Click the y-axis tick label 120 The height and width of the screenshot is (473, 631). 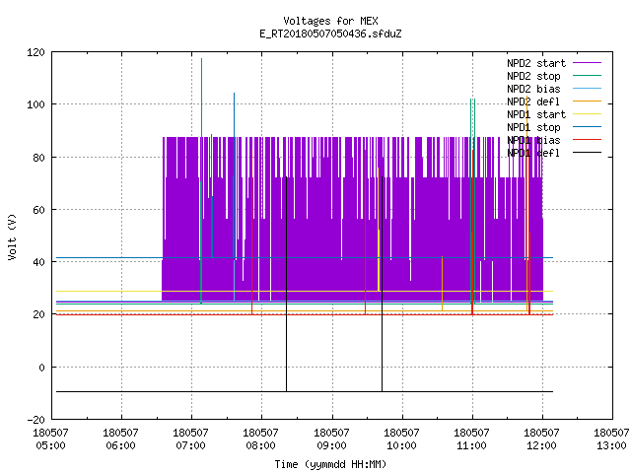pyautogui.click(x=35, y=52)
